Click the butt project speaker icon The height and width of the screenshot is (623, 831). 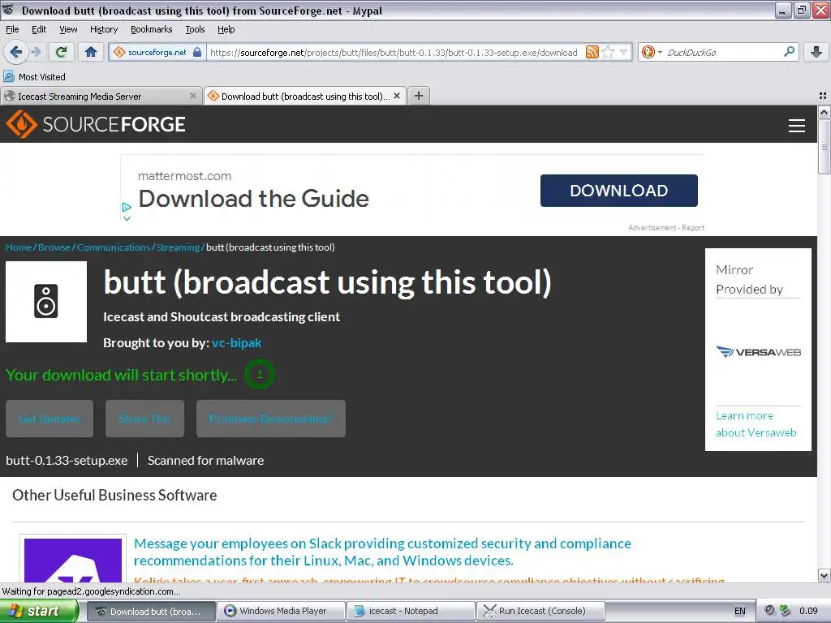tap(46, 302)
